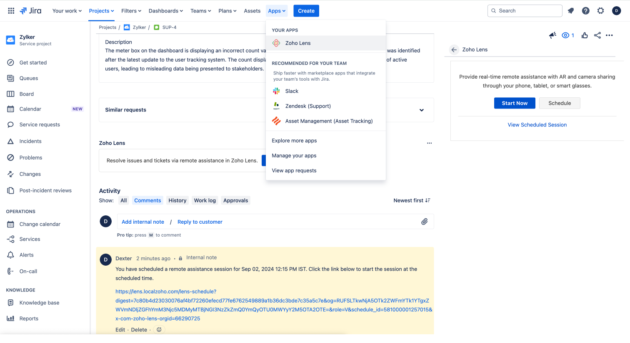Open Post-incident reviews in sidebar
This screenshot has height=343, width=630.
pyautogui.click(x=45, y=190)
